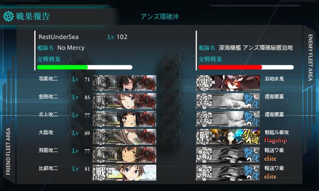Click the RestUnderSea admiral name
This screenshot has width=319, height=191.
(x=59, y=37)
